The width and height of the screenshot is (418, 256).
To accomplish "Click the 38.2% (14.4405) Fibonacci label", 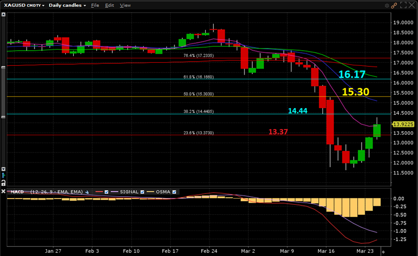I will [199, 111].
